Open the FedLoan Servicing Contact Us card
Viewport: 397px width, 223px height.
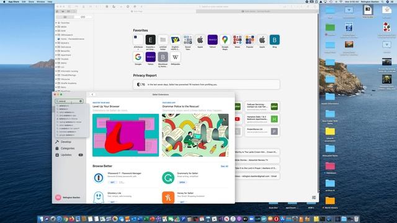262,107
